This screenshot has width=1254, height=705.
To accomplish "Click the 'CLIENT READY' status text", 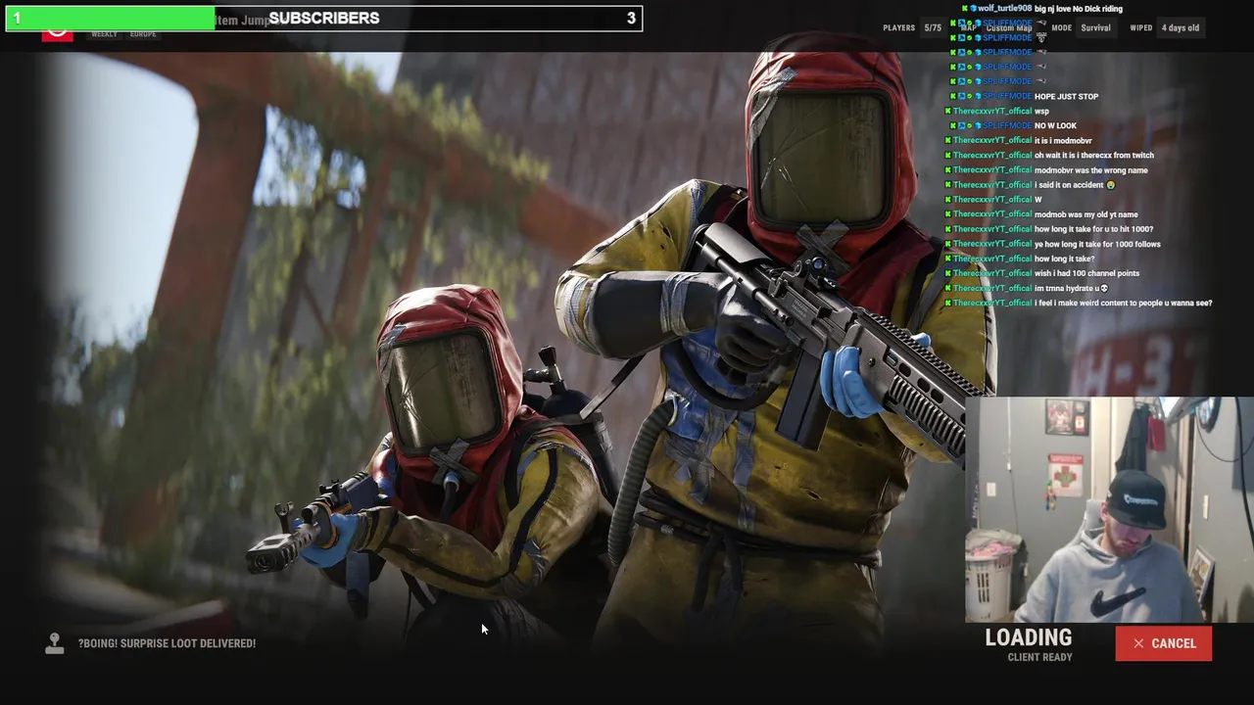I will tap(1039, 657).
